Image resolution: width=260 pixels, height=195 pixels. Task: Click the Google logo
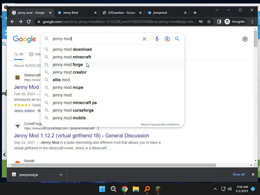24,39
